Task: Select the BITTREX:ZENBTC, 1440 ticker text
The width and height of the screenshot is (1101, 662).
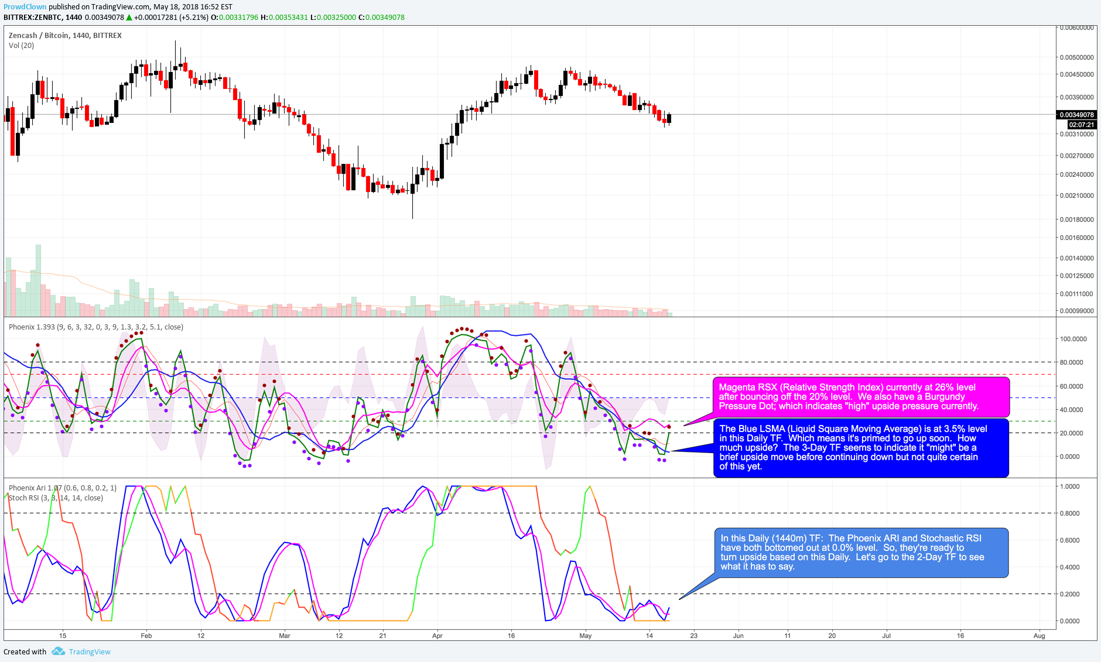Action: (43, 18)
